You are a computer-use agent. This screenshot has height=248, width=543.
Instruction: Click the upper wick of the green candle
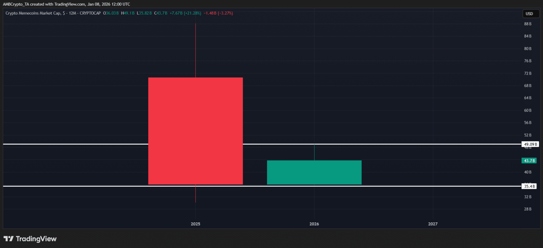coord(314,152)
